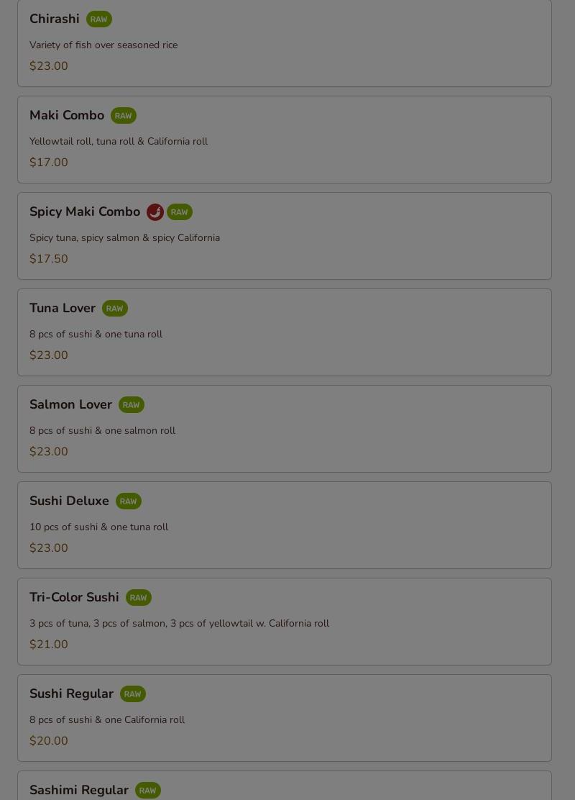Click the RAW badge beside Maki Combo
The height and width of the screenshot is (800, 575).
pyautogui.click(x=124, y=116)
